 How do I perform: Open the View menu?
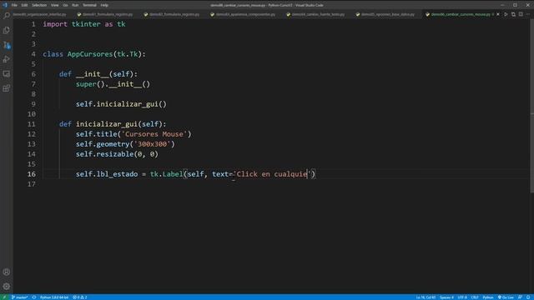point(54,5)
